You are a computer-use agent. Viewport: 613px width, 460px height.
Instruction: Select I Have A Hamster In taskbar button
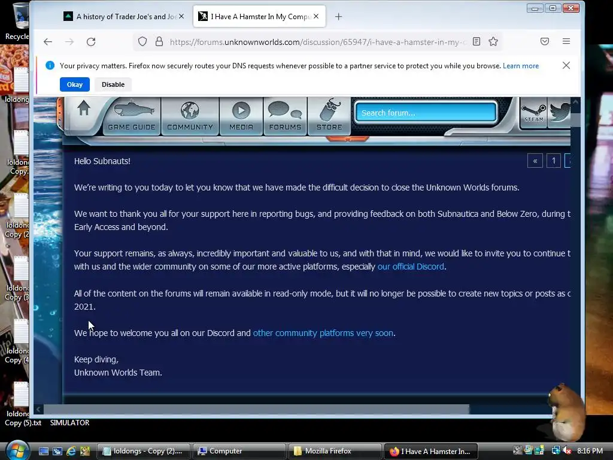coord(431,451)
